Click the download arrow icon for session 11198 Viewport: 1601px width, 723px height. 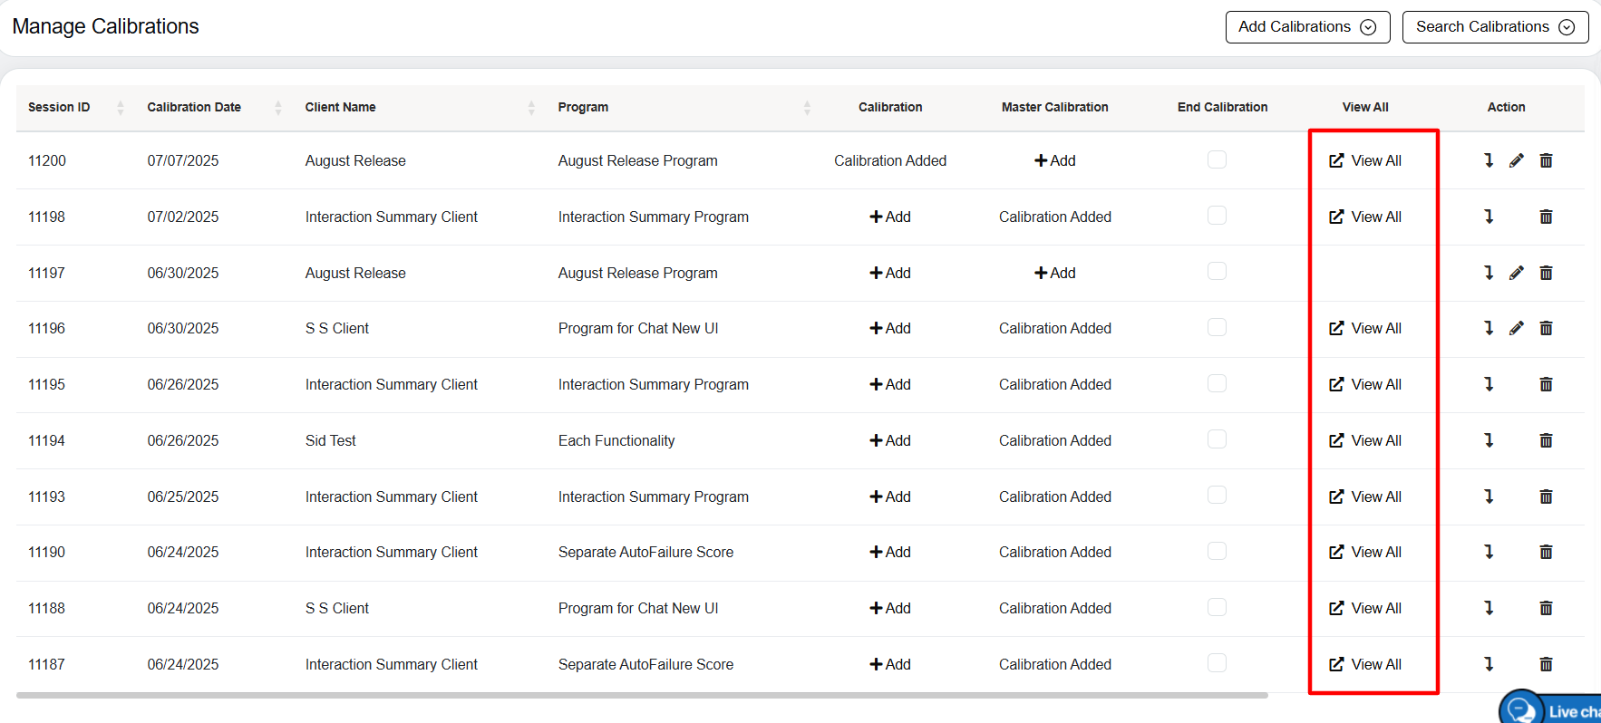pos(1488,217)
